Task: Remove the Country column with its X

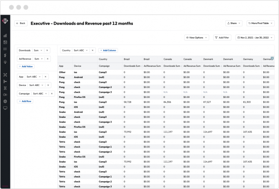Action: (x=92, y=51)
